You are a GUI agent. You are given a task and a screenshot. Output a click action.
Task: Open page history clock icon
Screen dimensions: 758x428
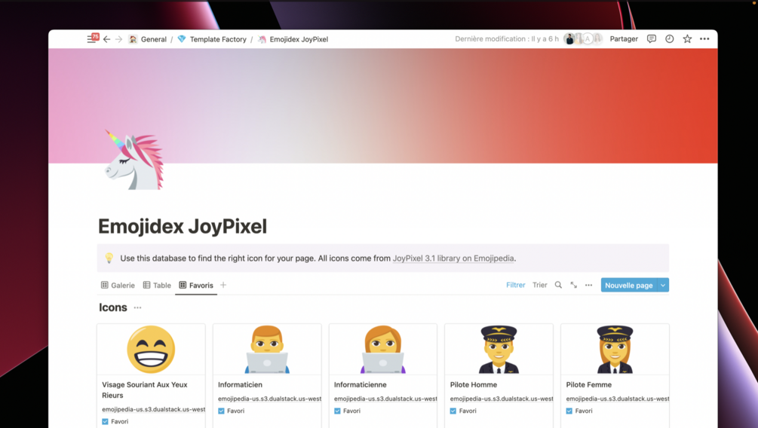pos(670,38)
